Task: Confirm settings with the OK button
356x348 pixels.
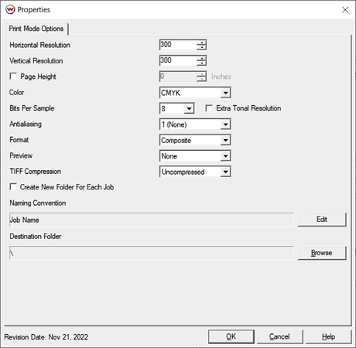Action: (231, 336)
